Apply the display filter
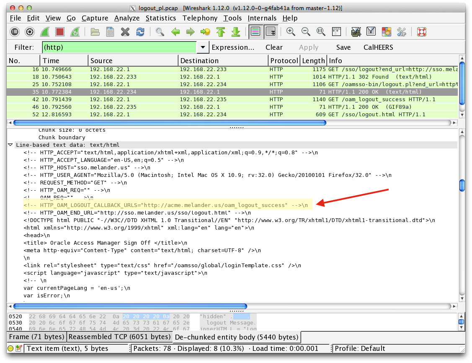Image resolution: width=472 pixels, height=363 pixels. (309, 48)
